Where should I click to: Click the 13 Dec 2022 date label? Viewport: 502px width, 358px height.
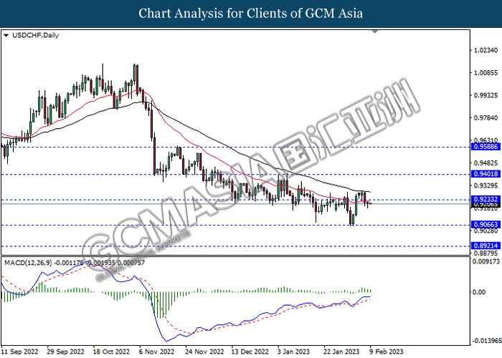click(250, 352)
